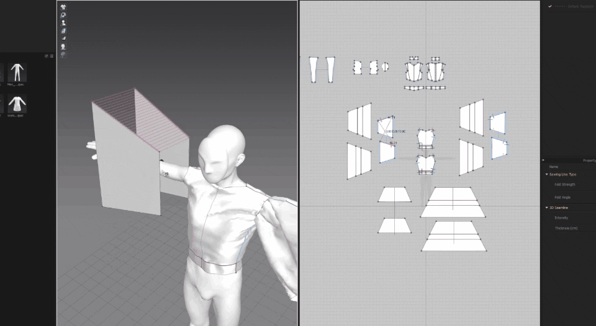This screenshot has width=596, height=326.
Task: Collapse the 3D Seamline section
Action: tap(547, 208)
